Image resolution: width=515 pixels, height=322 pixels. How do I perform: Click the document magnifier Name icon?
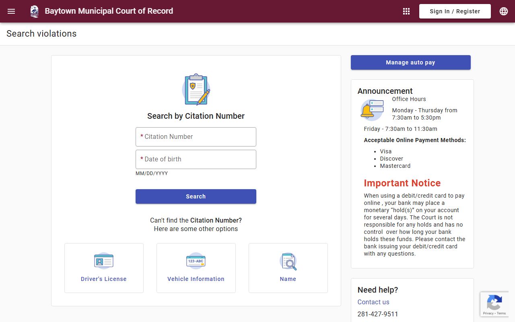[x=288, y=261]
